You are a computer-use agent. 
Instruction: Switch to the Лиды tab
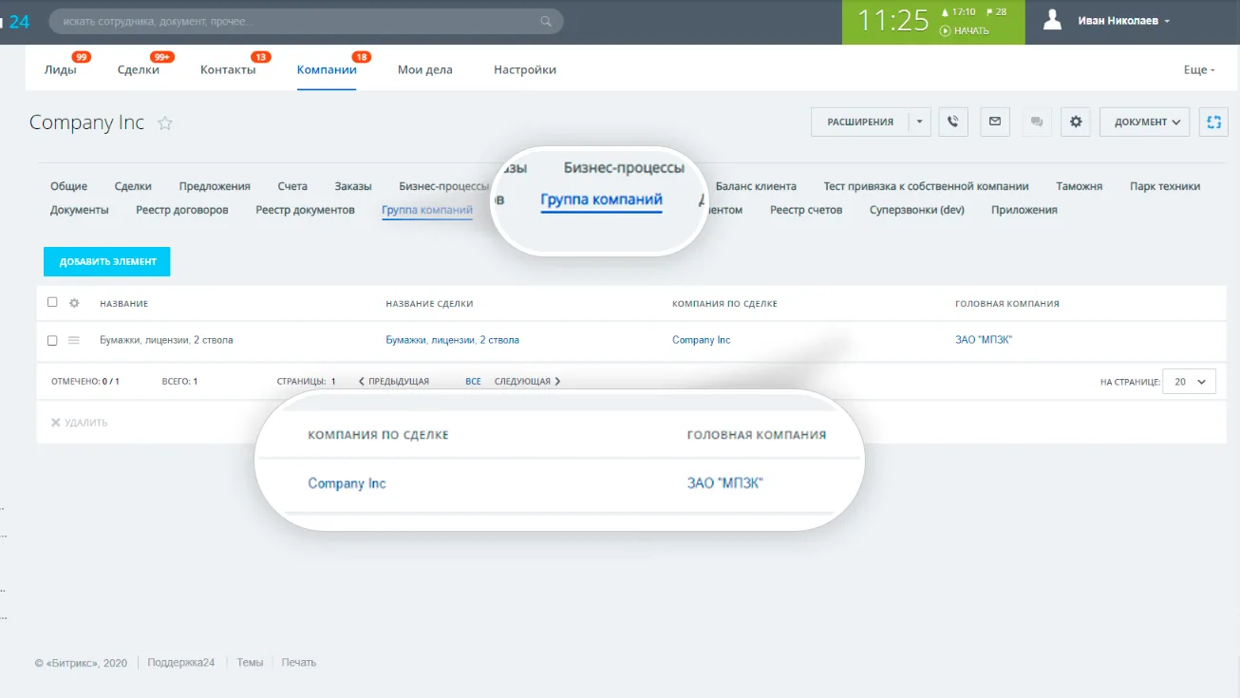click(x=60, y=69)
